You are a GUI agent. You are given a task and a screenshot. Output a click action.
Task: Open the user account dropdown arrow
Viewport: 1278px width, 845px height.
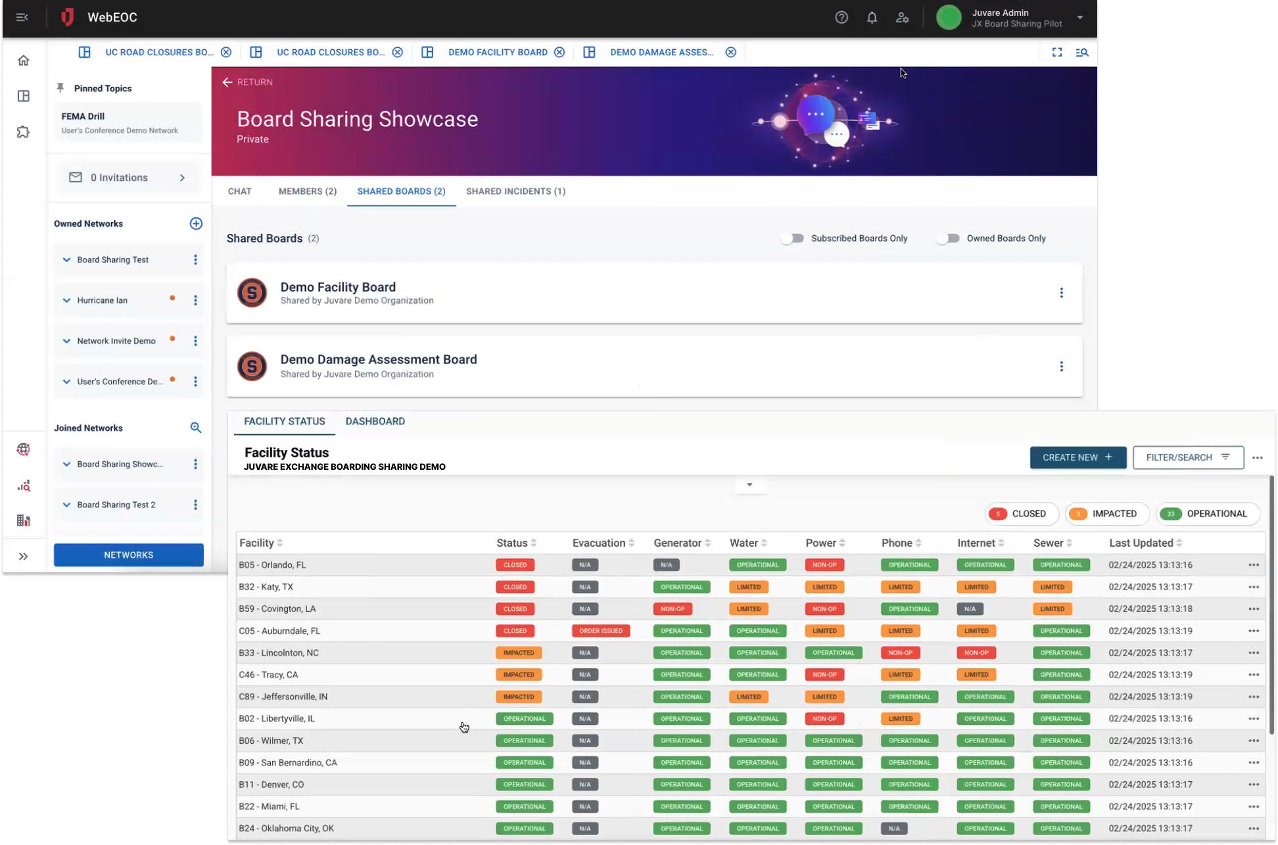point(1079,18)
